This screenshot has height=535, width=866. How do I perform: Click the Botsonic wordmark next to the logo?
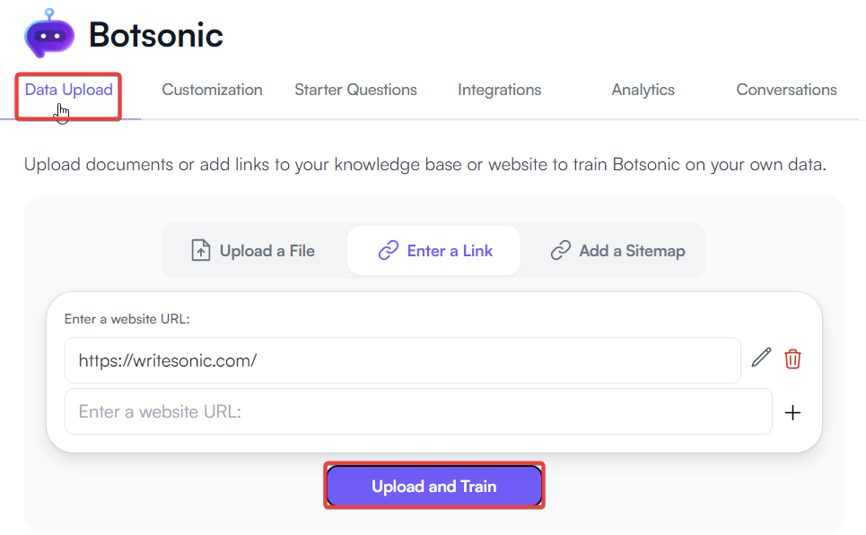[154, 36]
